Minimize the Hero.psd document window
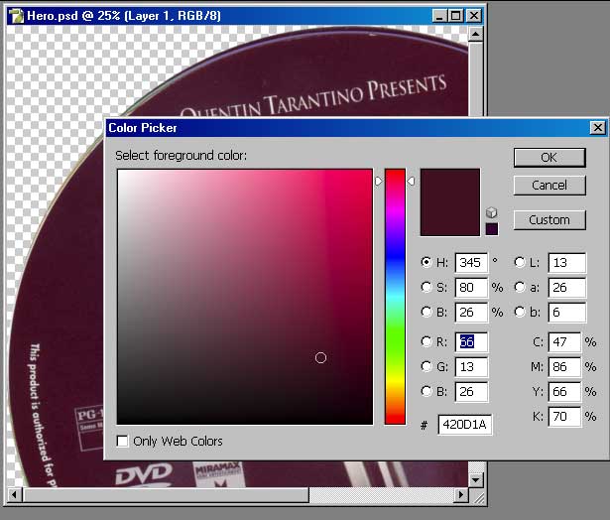Image resolution: width=610 pixels, height=520 pixels. coord(438,16)
